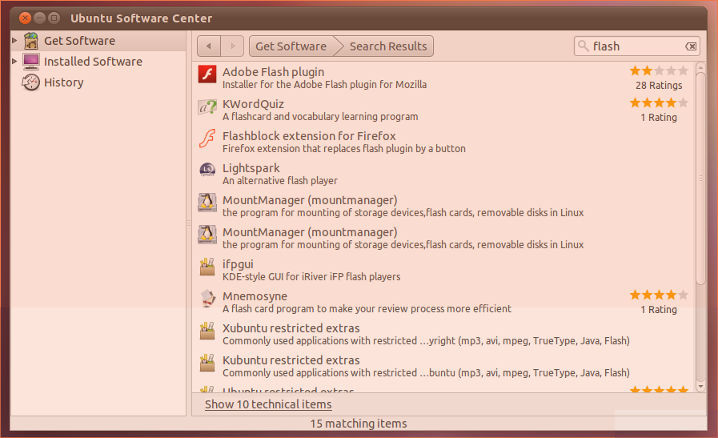Open History in the sidebar
This screenshot has width=718, height=438.
click(x=98, y=82)
